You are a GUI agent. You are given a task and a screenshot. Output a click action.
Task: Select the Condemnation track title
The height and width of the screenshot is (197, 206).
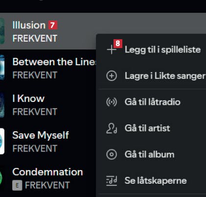click(47, 172)
